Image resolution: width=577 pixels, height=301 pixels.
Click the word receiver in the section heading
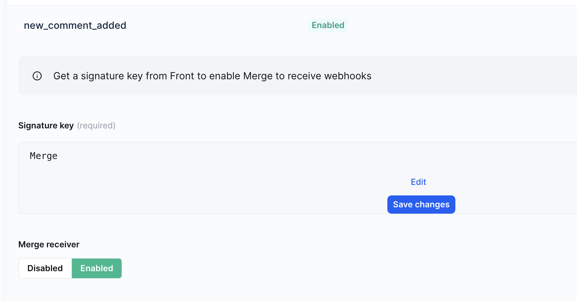63,245
